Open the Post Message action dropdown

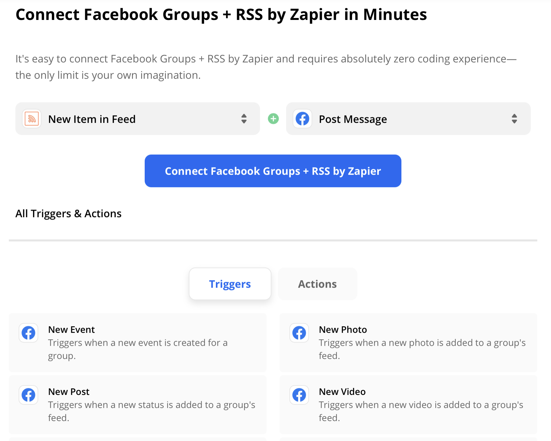408,119
